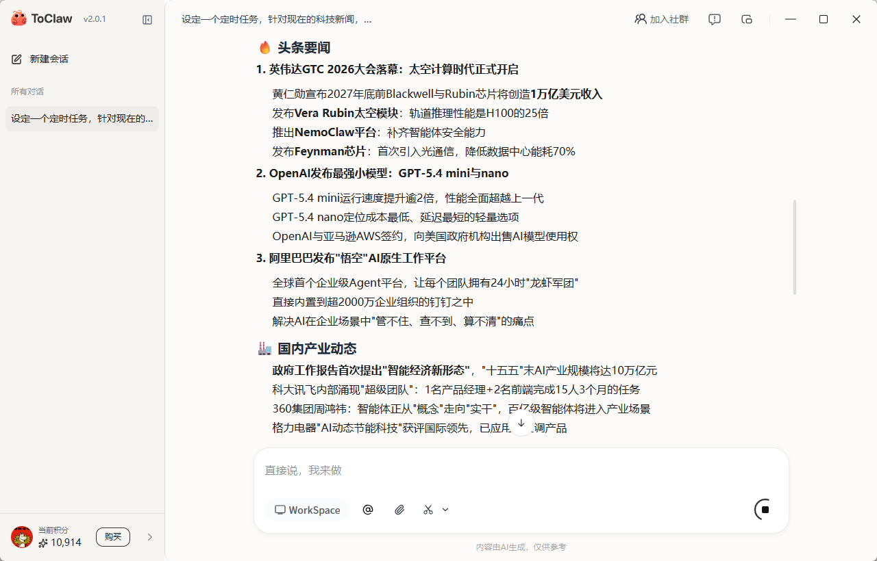Join the community via 加入社群
877x561 pixels.
(661, 19)
